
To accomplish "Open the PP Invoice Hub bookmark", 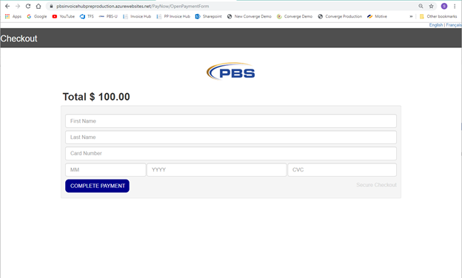I will pyautogui.click(x=173, y=16).
